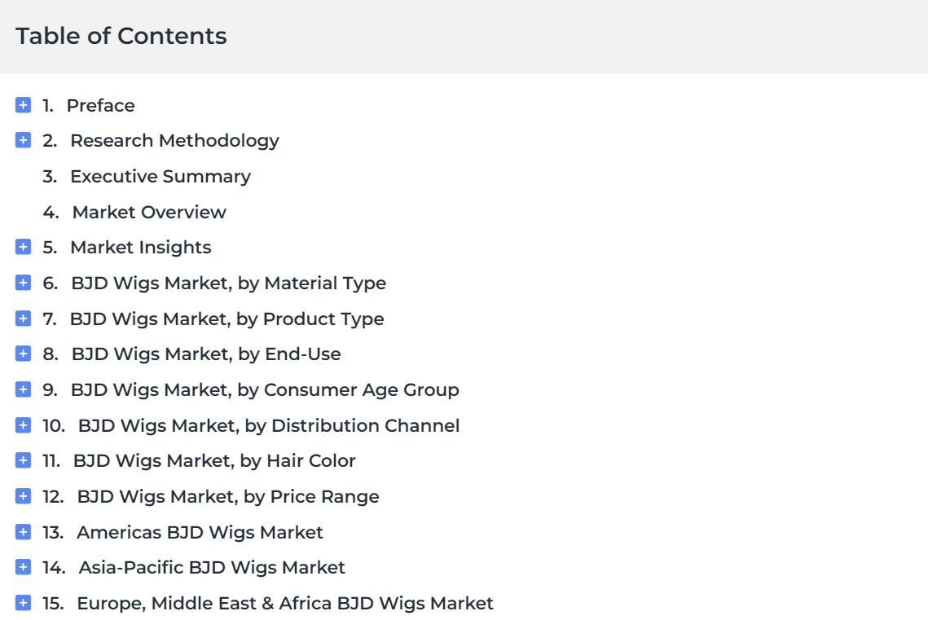Click plus icon beside Distribution Channel

[x=23, y=424]
